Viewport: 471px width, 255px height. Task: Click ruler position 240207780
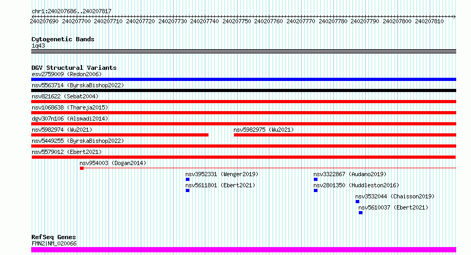point(333,21)
